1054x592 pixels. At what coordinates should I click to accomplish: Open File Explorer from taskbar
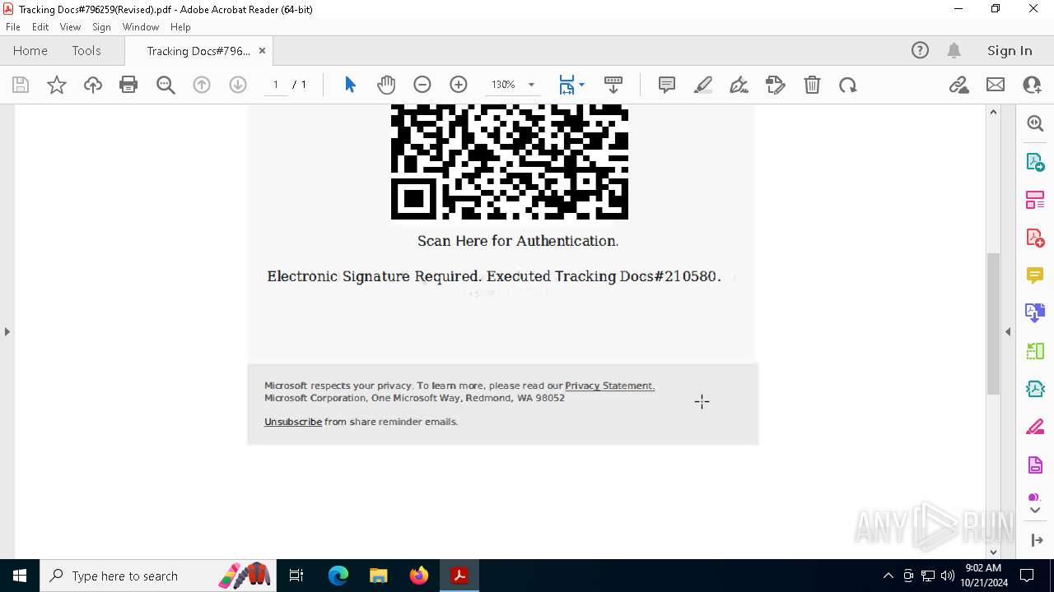[x=379, y=576]
